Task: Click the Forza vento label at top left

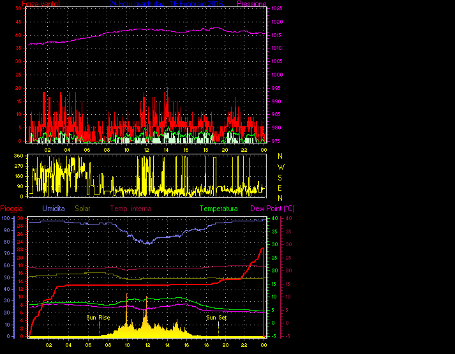Action: pyautogui.click(x=41, y=4)
